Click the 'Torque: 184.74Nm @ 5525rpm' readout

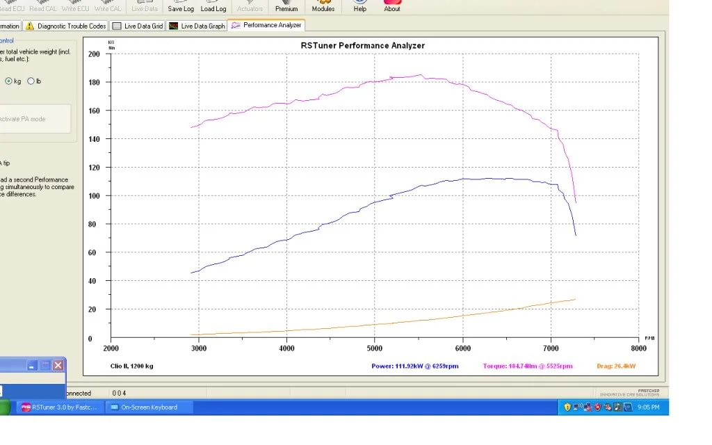[x=528, y=366]
